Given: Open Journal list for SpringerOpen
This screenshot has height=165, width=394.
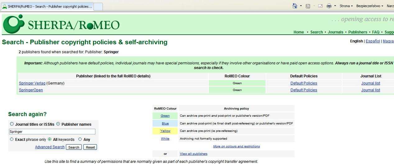Looking at the screenshot, I should 370,90.
